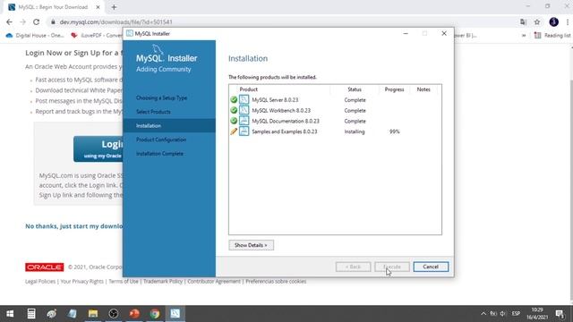Viewport: 573px width, 322px height.
Task: Show hidden system tray icons
Action: [x=483, y=313]
